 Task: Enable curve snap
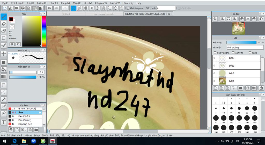point(110,8)
